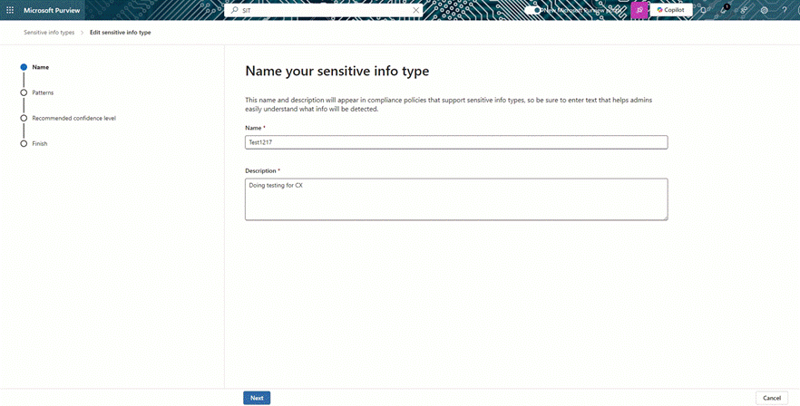Open the settings gear icon
This screenshot has width=800, height=406.
pyautogui.click(x=764, y=10)
